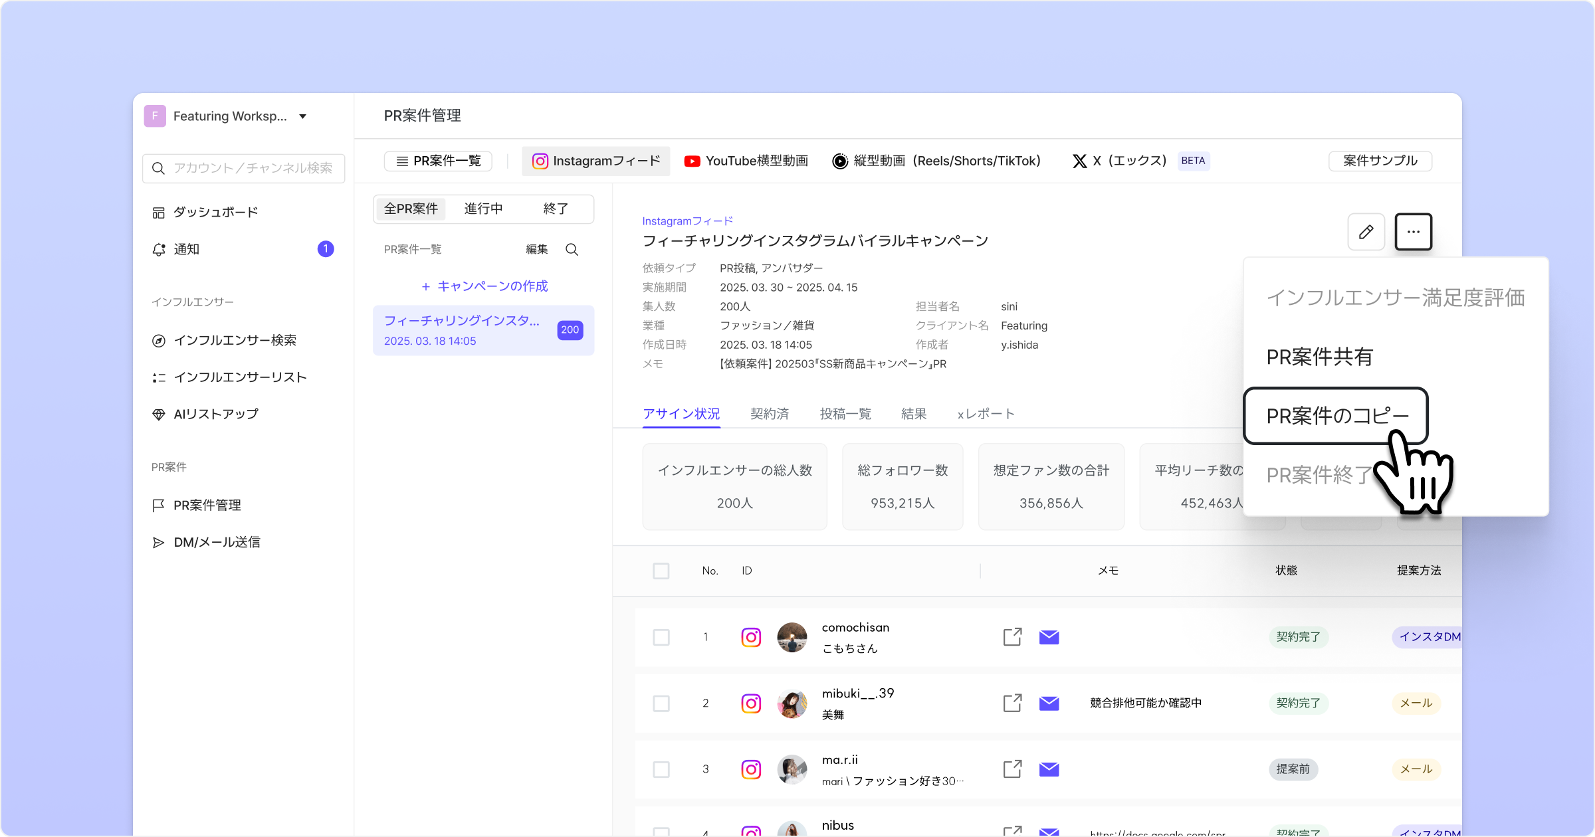Select PR案件のコピー from the menu
This screenshot has height=837, width=1595.
click(1336, 416)
